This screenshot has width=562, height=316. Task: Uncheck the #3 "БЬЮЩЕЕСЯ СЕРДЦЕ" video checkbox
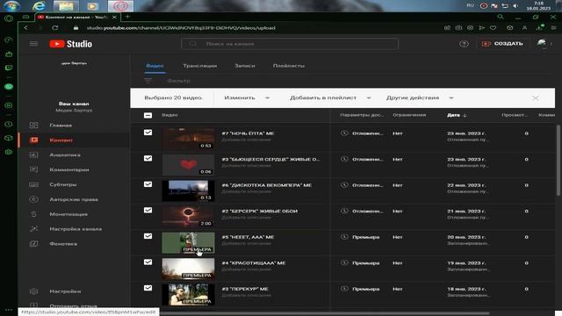click(x=148, y=158)
